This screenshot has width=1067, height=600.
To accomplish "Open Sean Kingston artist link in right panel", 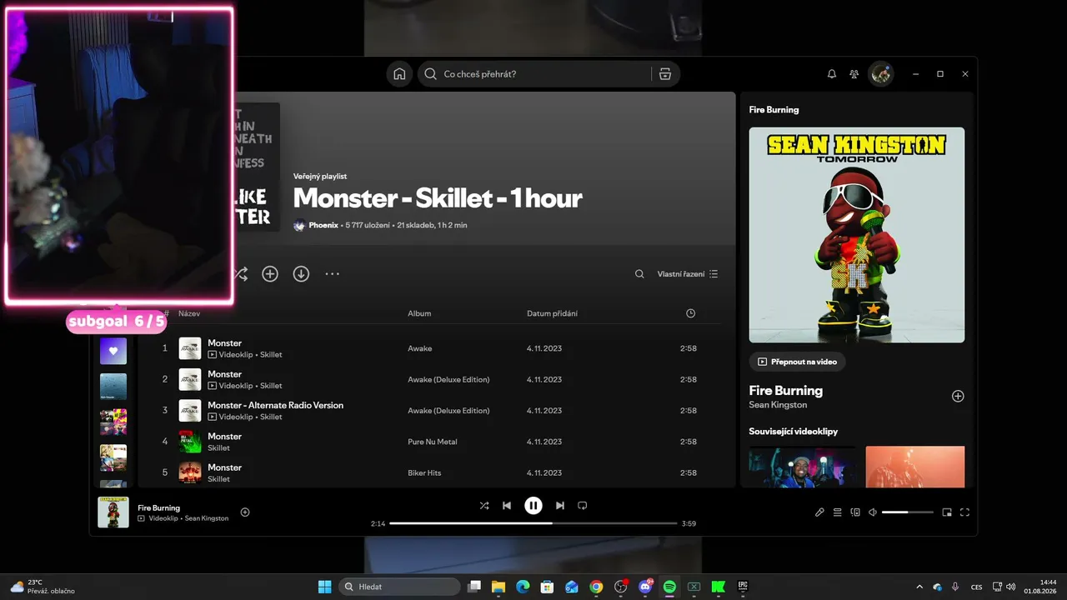I will [778, 405].
